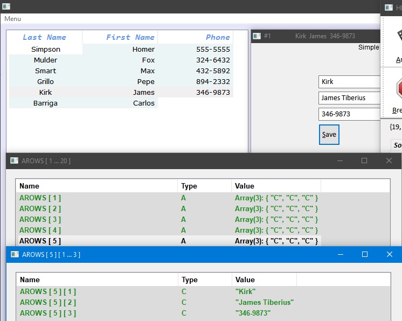The width and height of the screenshot is (402, 321).
Task: Select the Kirk cell in the grid
Action: [x=46, y=92]
